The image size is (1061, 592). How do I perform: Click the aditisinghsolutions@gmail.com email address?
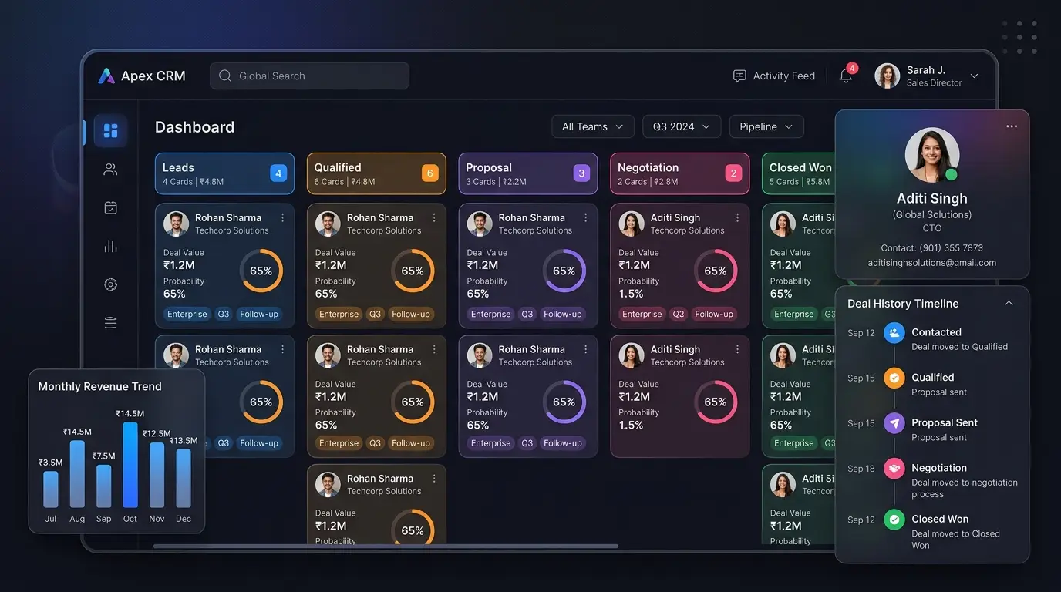(x=932, y=263)
